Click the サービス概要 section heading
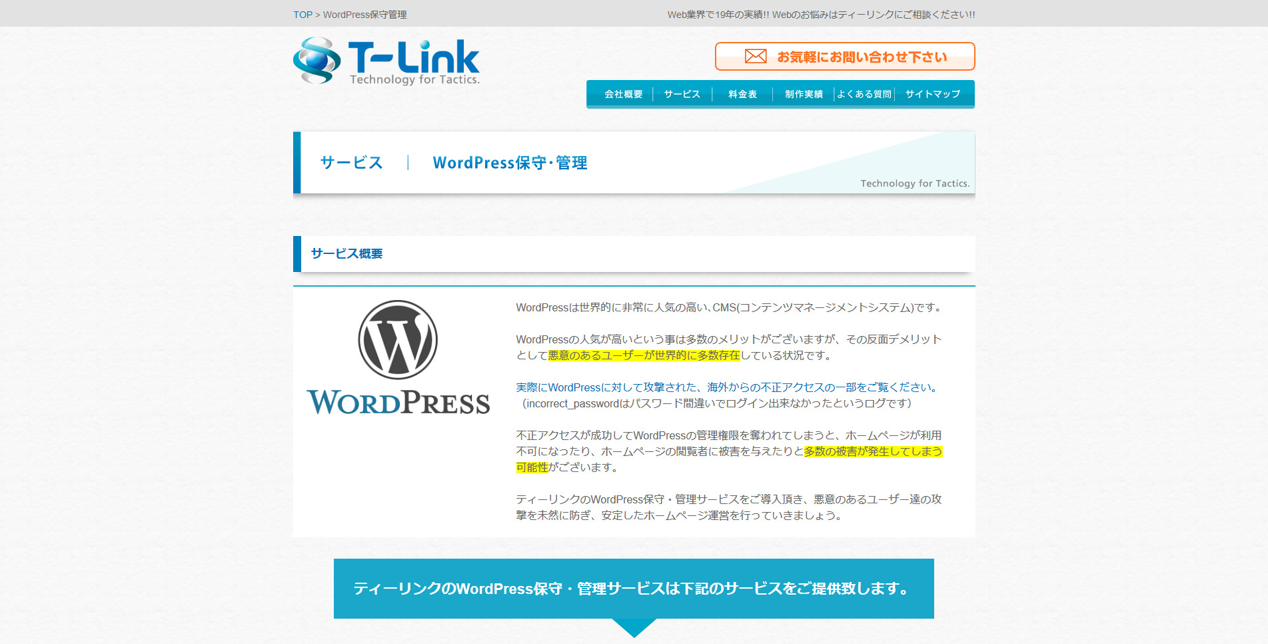 (346, 254)
